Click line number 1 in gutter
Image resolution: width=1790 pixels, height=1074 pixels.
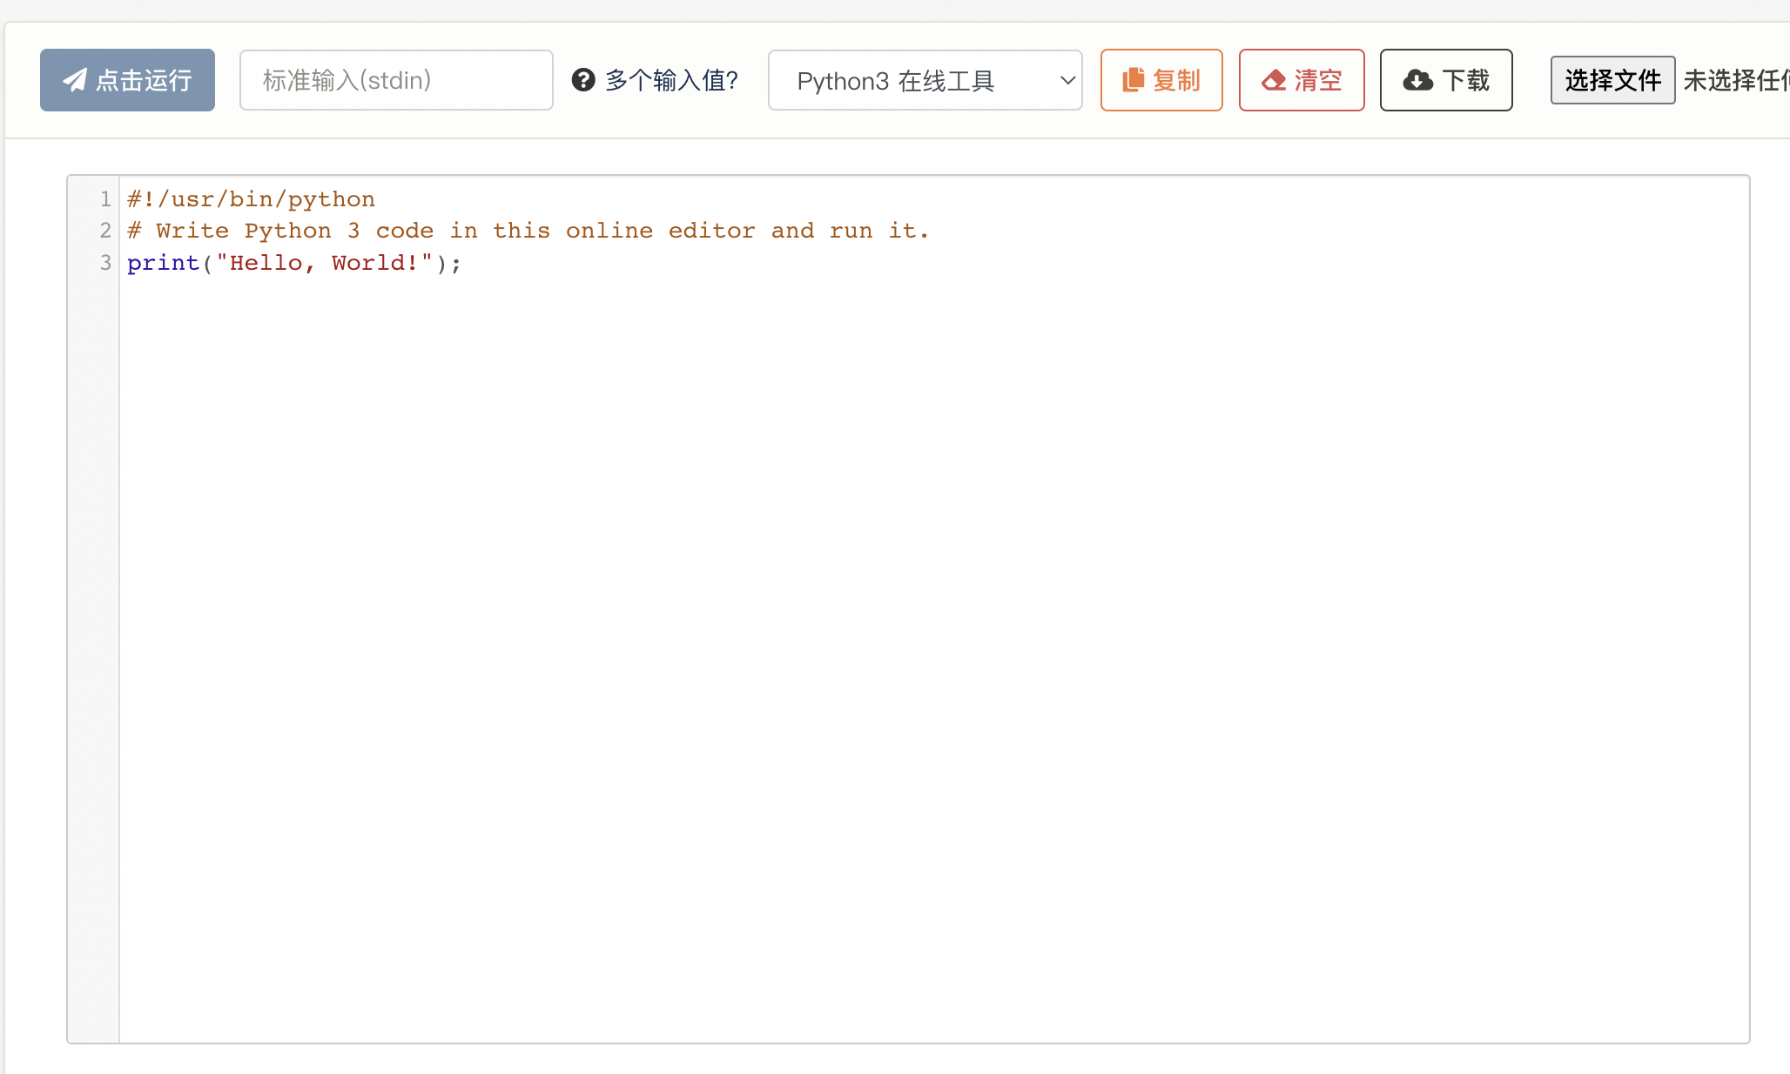click(x=105, y=199)
